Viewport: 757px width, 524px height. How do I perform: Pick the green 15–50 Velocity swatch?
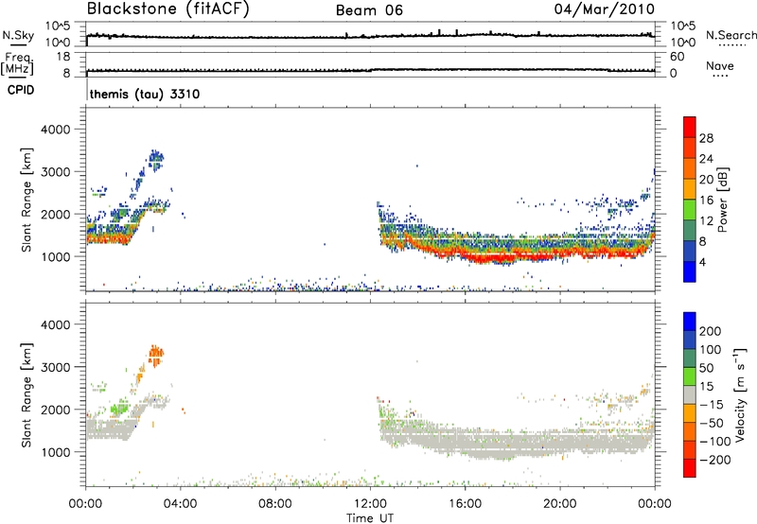click(x=690, y=376)
